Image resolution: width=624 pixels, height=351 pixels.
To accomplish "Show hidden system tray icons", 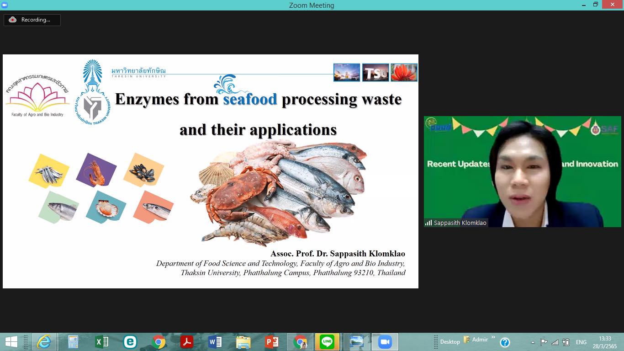I will point(533,342).
